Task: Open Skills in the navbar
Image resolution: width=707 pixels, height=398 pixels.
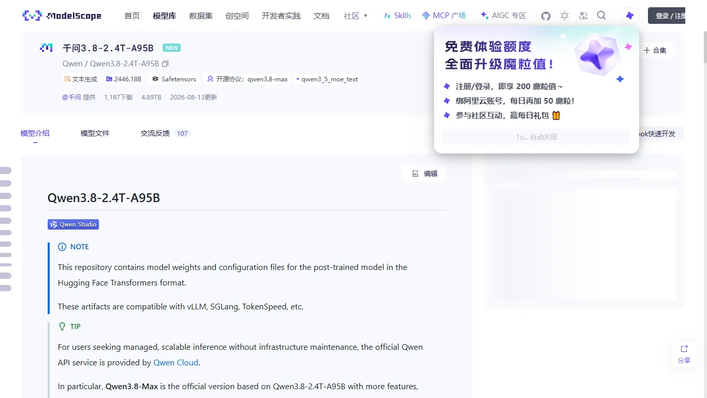Action: point(397,16)
